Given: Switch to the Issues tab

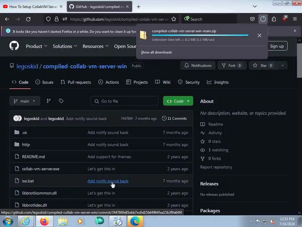Looking at the screenshot, I should point(45,82).
